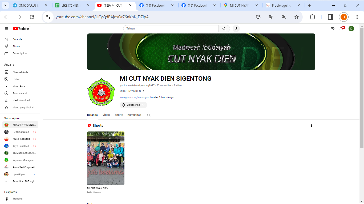The width and height of the screenshot is (364, 204).
Task: Open Upin & Ipin subscription
Action: click(20, 174)
